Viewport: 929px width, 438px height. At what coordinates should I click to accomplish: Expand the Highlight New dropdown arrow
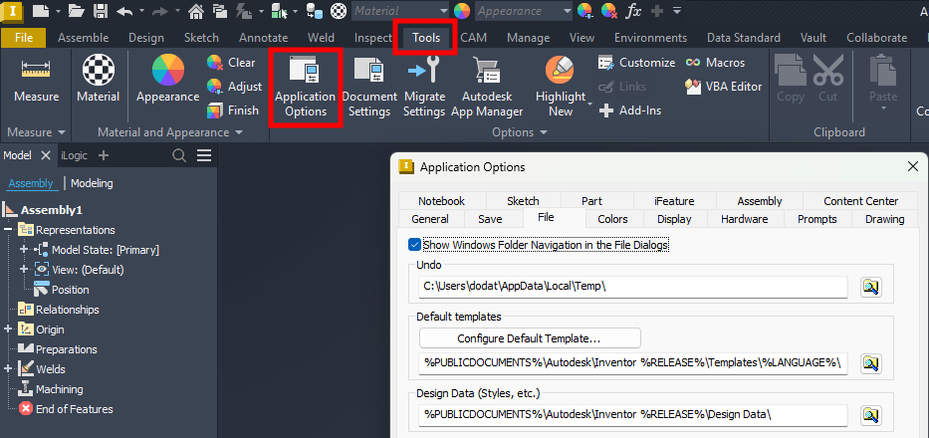[x=590, y=105]
